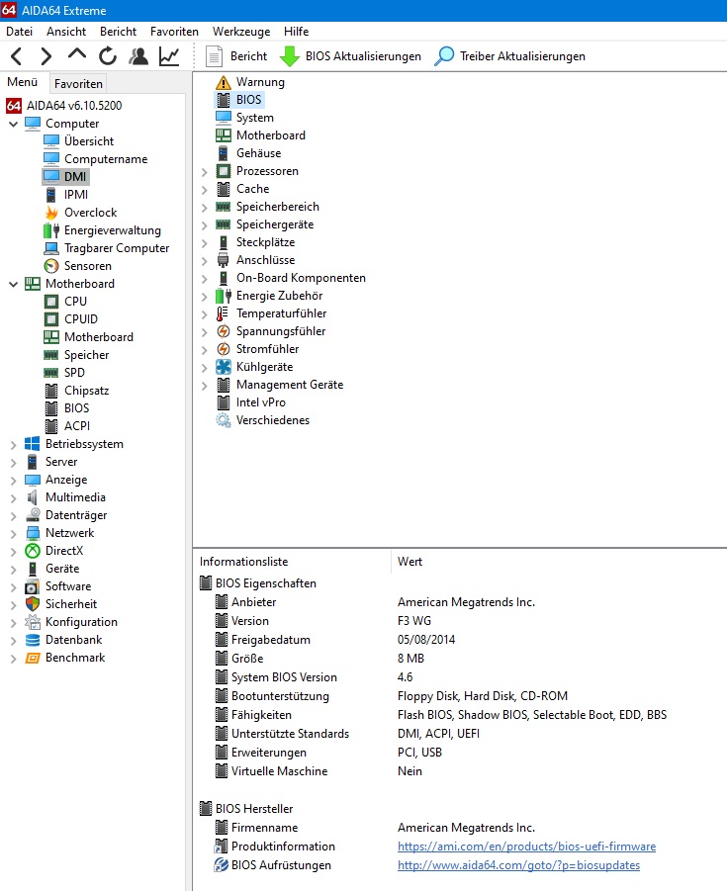Select System in the DMI list
Viewport: 727px width, 891px height.
point(245,118)
